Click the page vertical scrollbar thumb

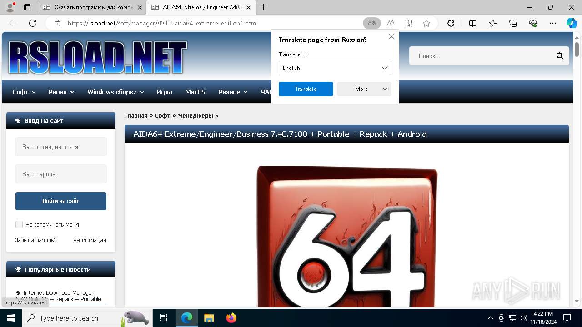577,49
